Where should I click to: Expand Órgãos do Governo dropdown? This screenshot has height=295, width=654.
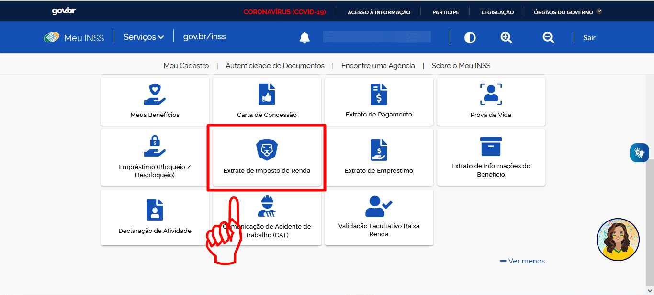pyautogui.click(x=568, y=12)
